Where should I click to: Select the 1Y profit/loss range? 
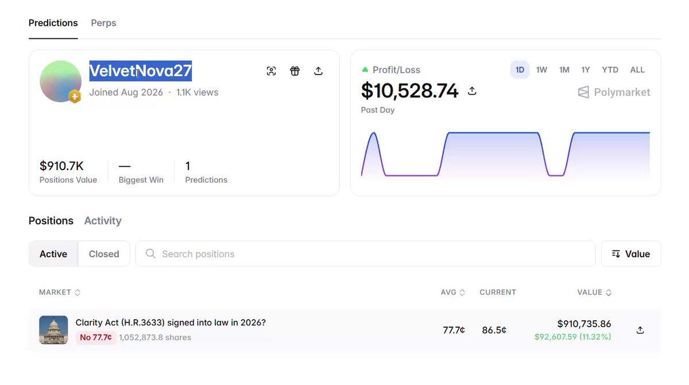pyautogui.click(x=586, y=70)
